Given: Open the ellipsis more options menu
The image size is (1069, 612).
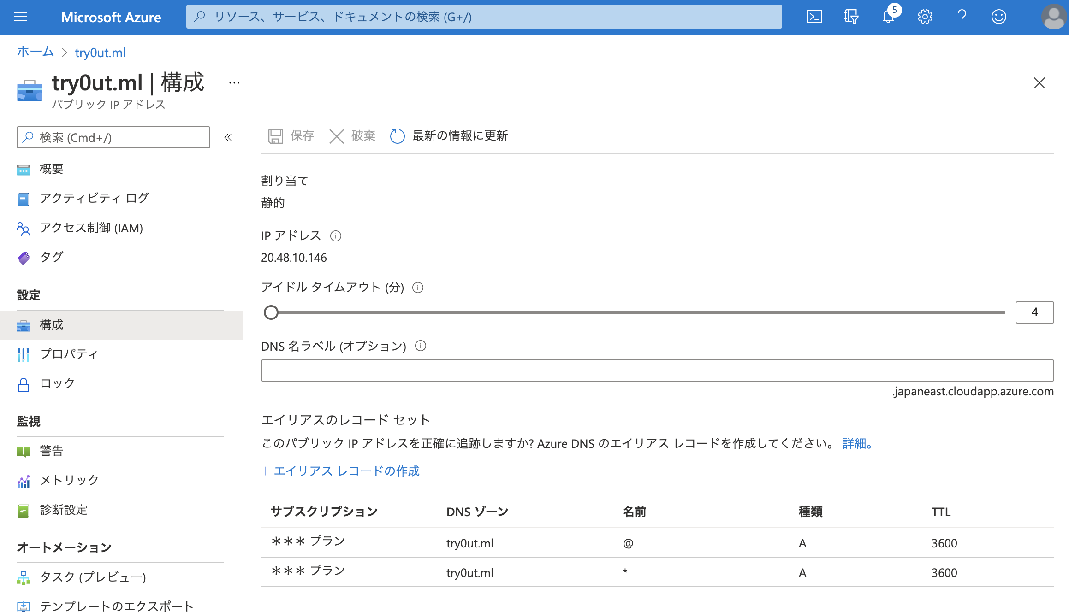Looking at the screenshot, I should click(x=234, y=83).
